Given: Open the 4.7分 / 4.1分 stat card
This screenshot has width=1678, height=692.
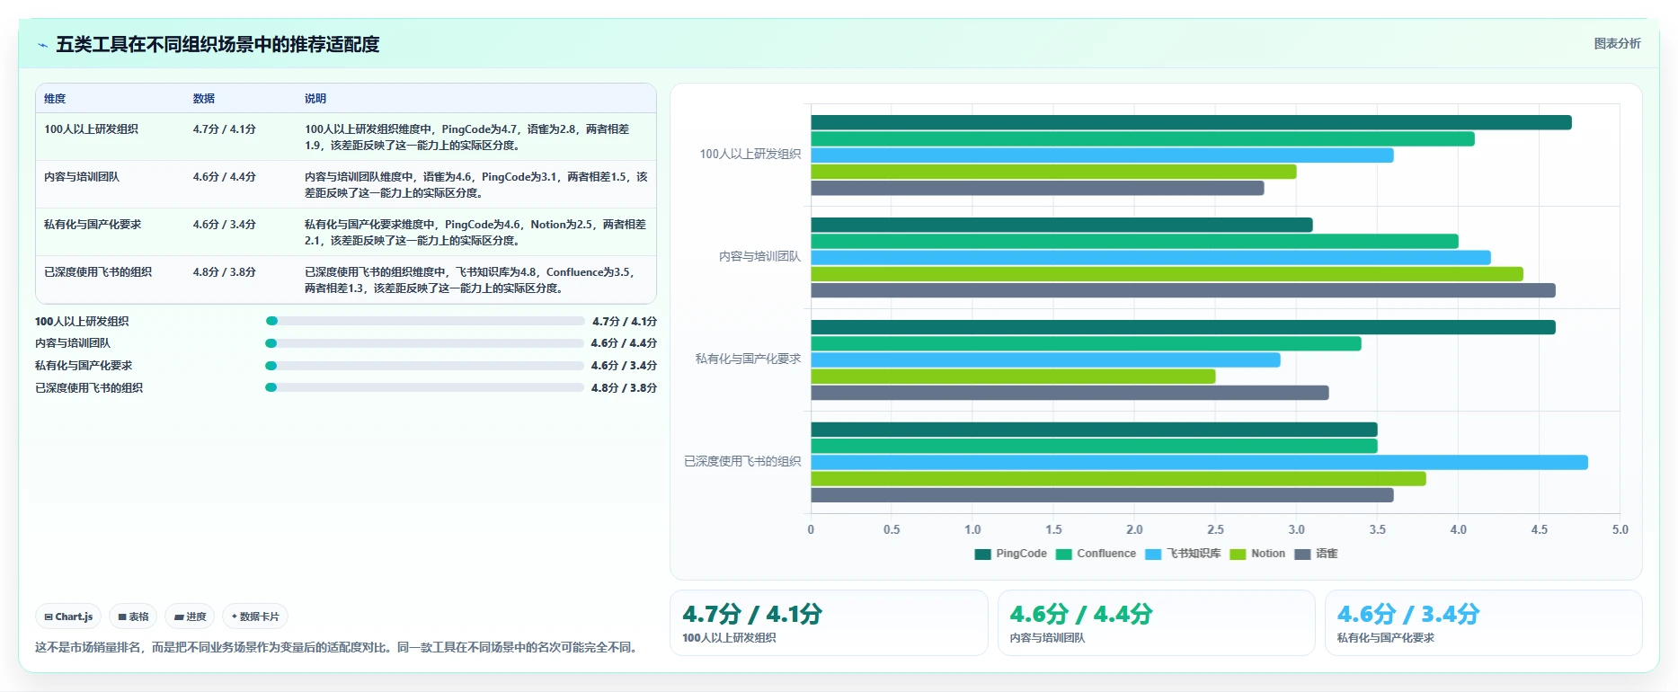Looking at the screenshot, I should point(829,623).
